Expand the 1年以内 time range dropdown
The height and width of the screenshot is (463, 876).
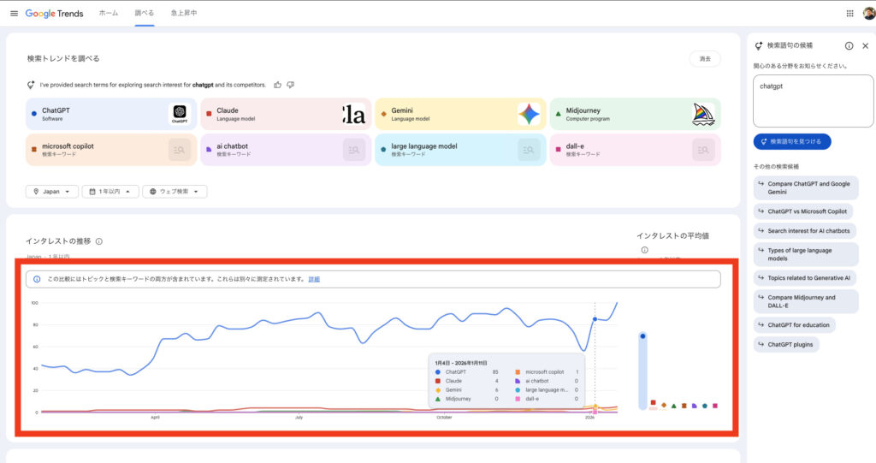[x=110, y=192]
